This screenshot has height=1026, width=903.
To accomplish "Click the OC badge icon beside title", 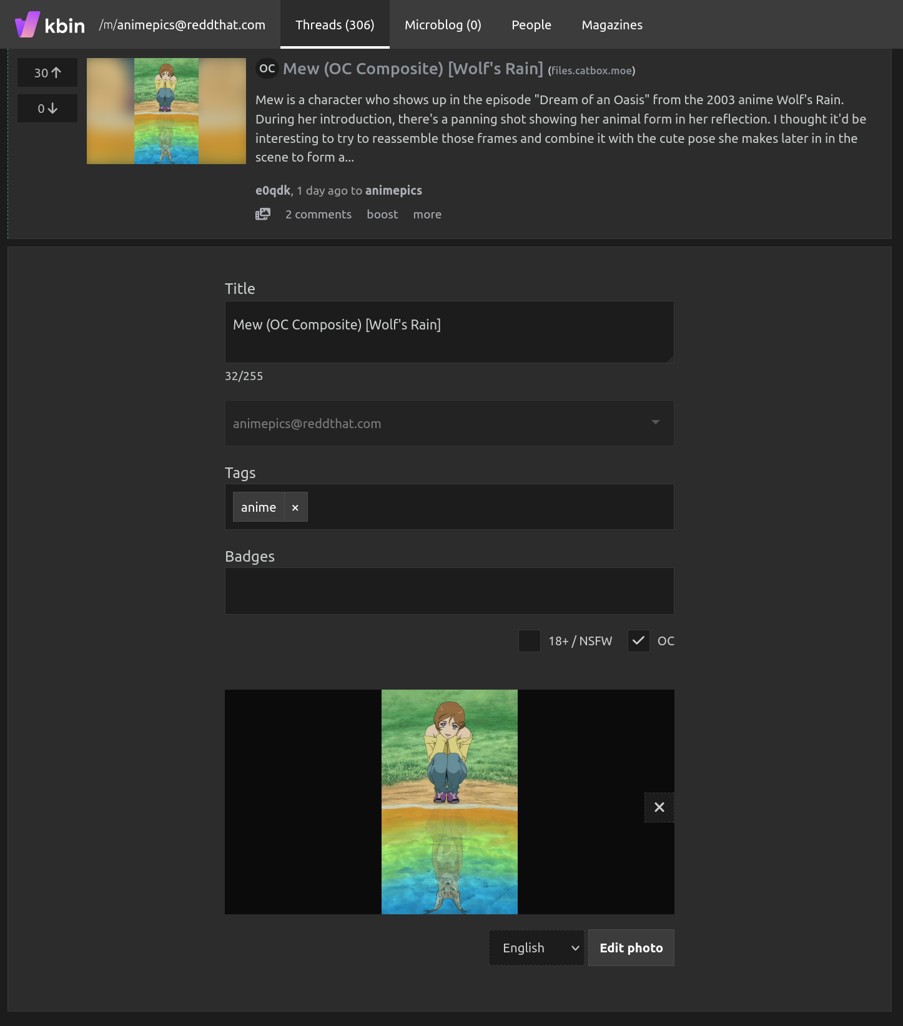I will [x=267, y=69].
